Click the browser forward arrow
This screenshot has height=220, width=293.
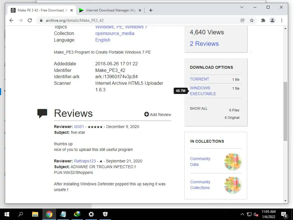pyautogui.click(x=21, y=20)
